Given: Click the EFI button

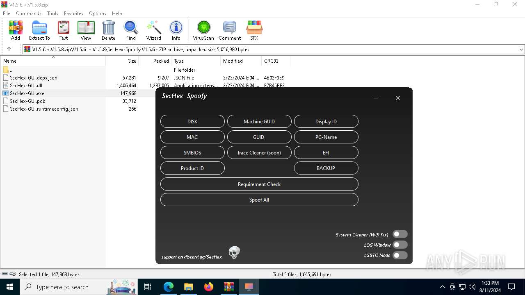Looking at the screenshot, I should pyautogui.click(x=326, y=152).
